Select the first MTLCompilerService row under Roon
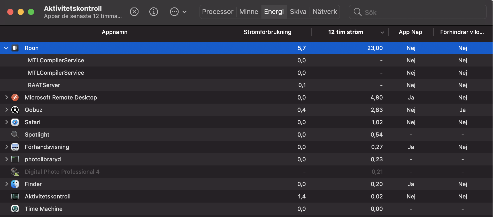This screenshot has height=217, width=493. click(246, 60)
